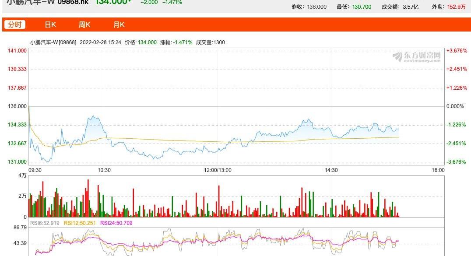Switch to the 日K daily chart tab
The width and height of the screenshot is (471, 256).
point(50,25)
